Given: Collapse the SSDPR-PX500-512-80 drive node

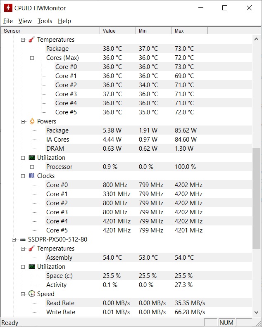Looking at the screenshot, I should (14, 239).
